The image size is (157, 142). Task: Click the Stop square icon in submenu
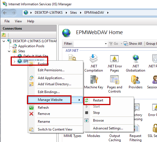87,113
